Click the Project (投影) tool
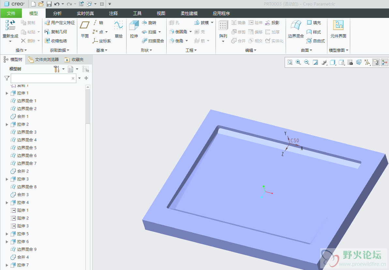This screenshot has height=270, width=389. coord(272,22)
